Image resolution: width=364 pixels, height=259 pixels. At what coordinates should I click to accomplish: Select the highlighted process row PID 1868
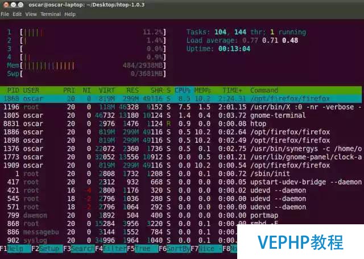pyautogui.click(x=181, y=98)
